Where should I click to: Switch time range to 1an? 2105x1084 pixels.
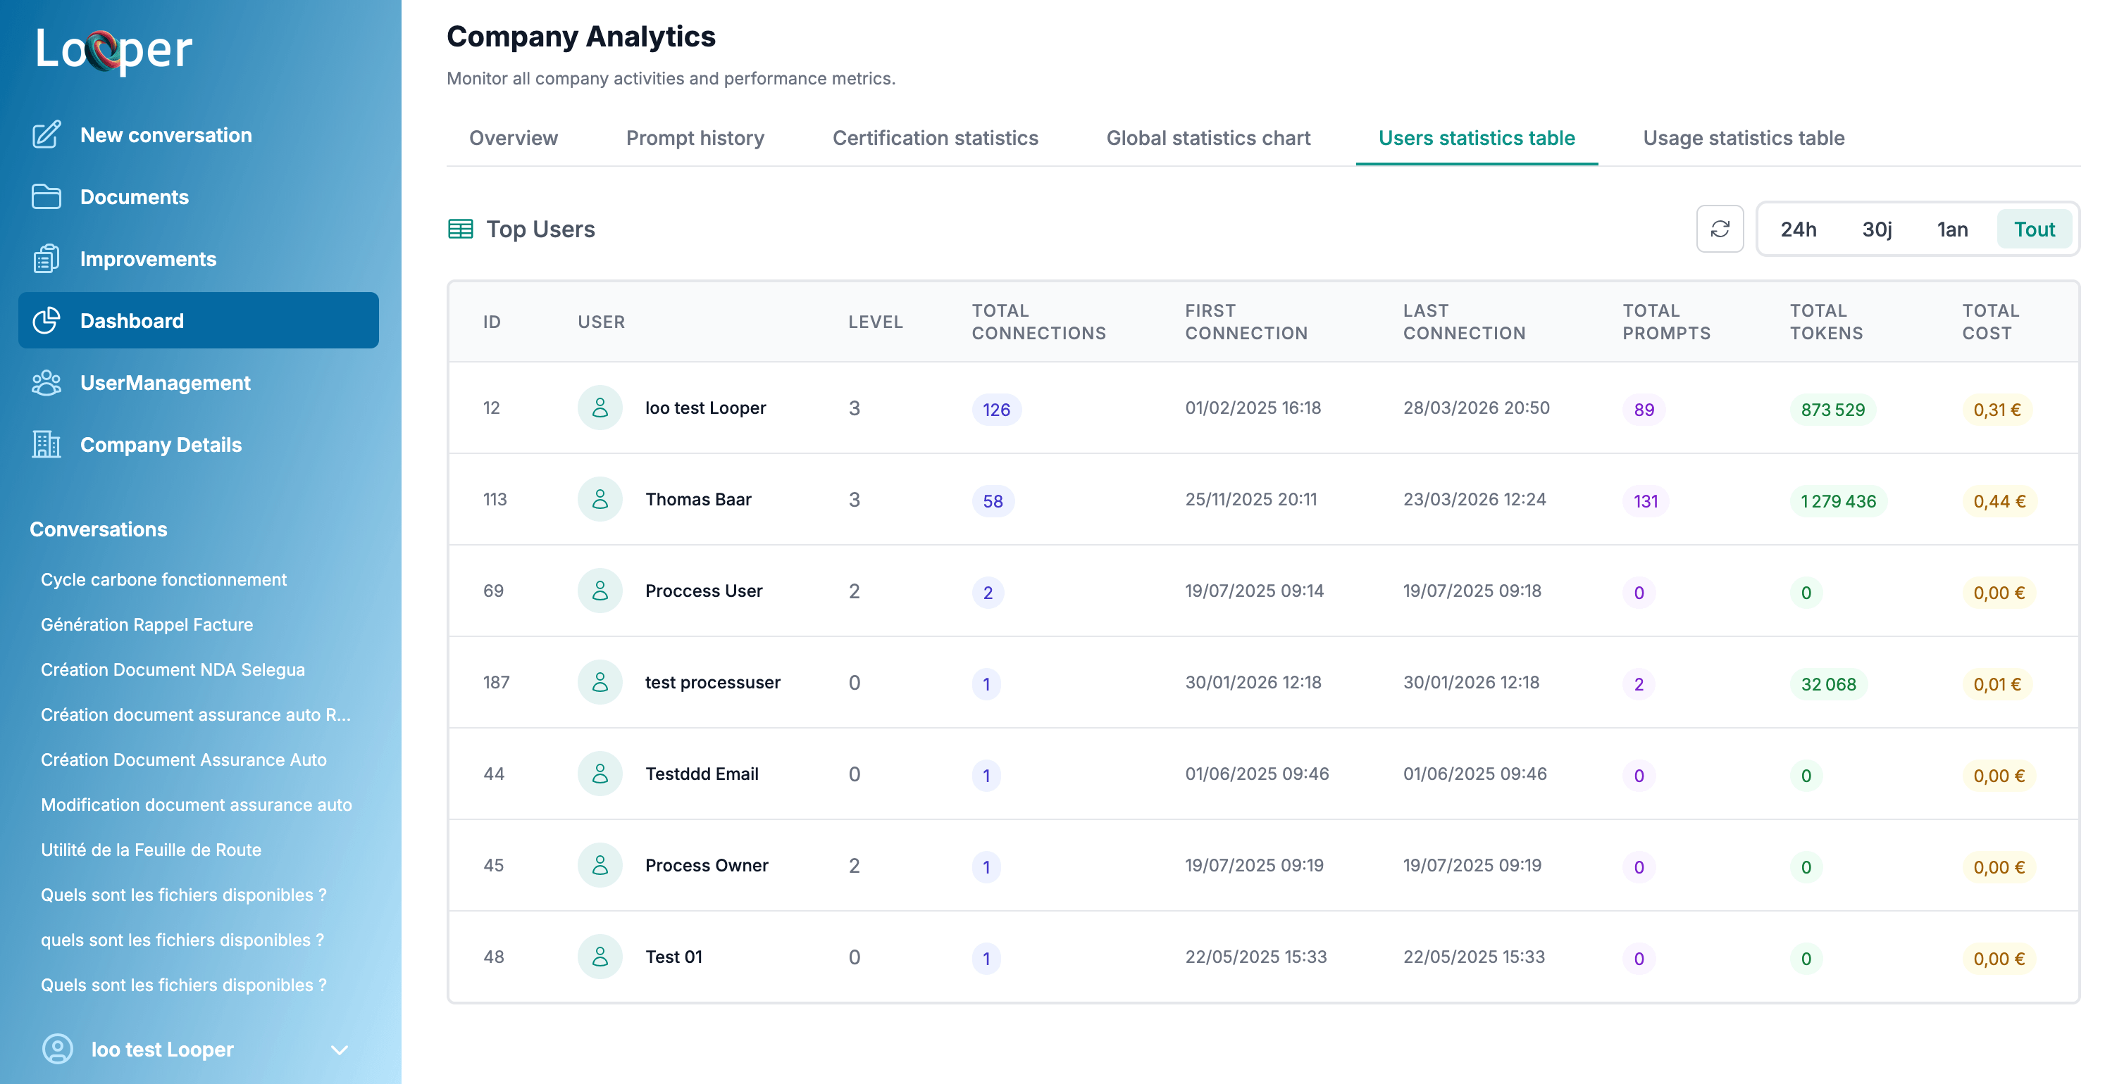[1951, 229]
